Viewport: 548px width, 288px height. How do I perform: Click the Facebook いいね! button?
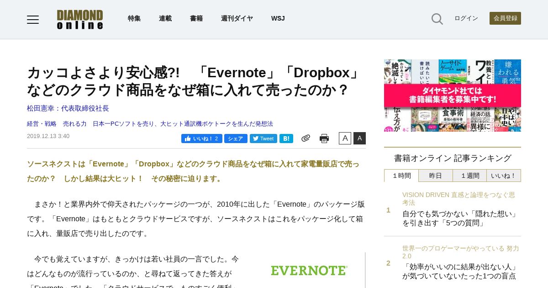pos(201,139)
